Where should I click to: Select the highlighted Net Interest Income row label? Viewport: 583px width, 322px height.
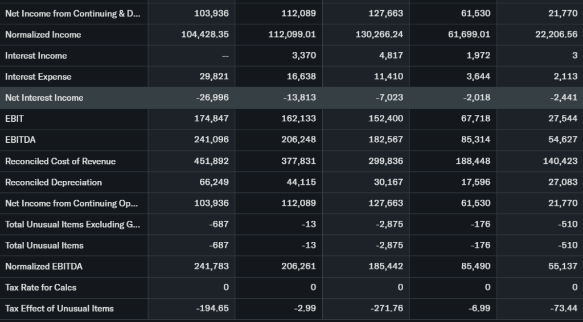(x=44, y=98)
